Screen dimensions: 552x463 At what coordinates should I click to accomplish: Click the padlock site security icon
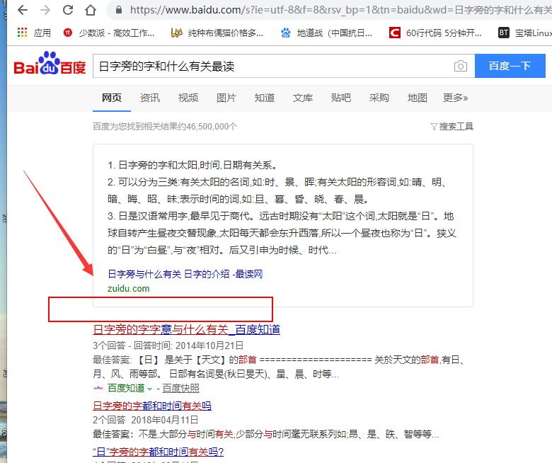tap(119, 10)
